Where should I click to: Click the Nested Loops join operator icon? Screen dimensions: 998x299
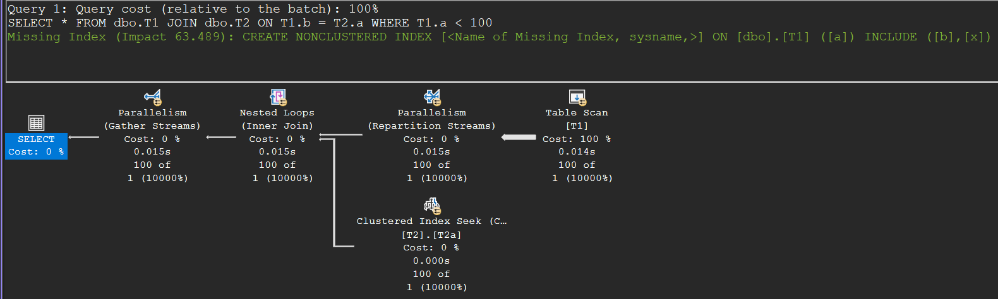(278, 97)
